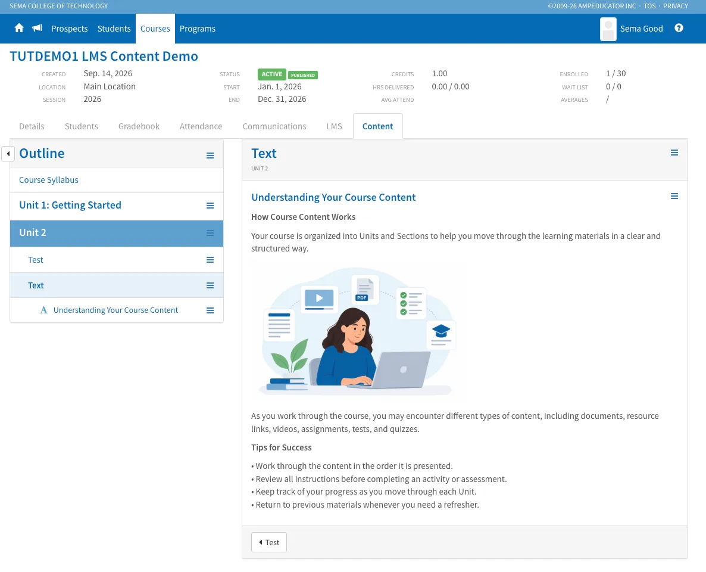Screen dimensions: 706x572
Task: Open the help question mark icon
Action: point(679,28)
